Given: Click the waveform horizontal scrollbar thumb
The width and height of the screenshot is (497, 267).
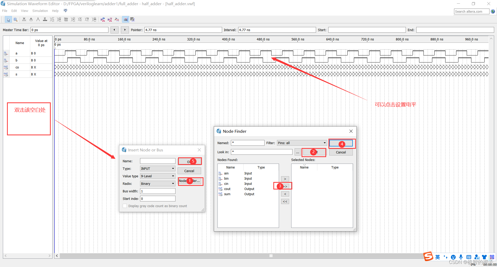Looking at the screenshot, I should pos(271,256).
